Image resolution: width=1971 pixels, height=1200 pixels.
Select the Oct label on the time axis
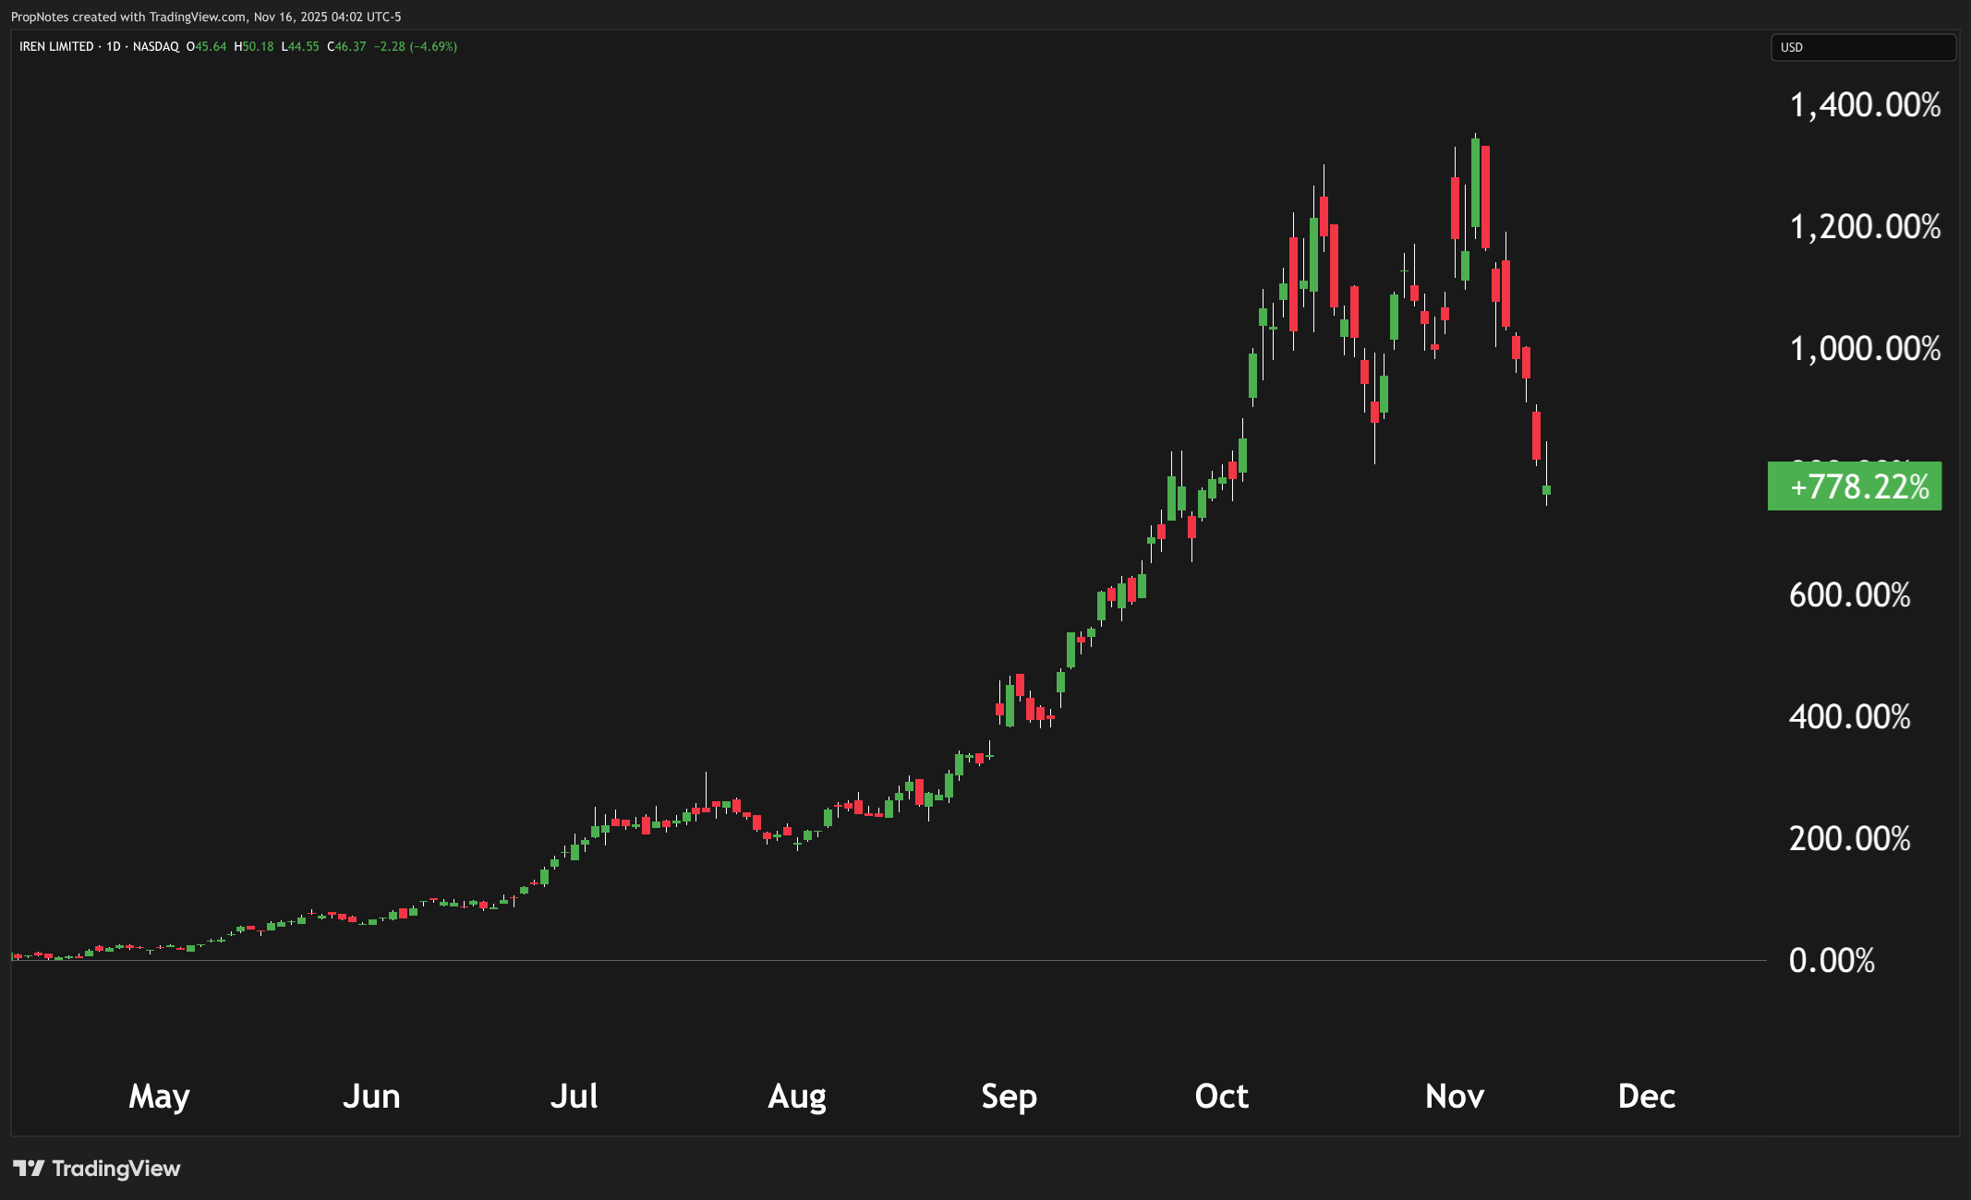pyautogui.click(x=1221, y=1097)
